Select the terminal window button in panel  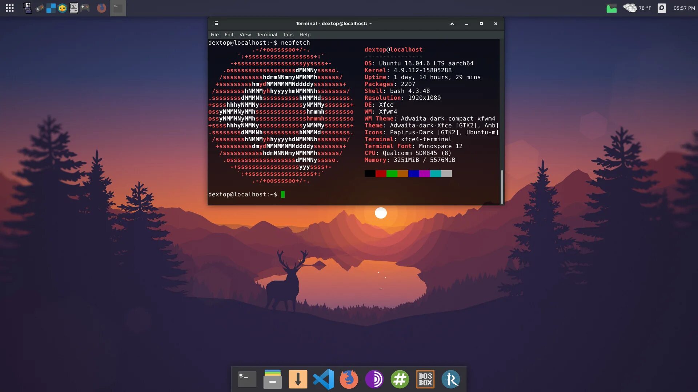click(x=118, y=8)
